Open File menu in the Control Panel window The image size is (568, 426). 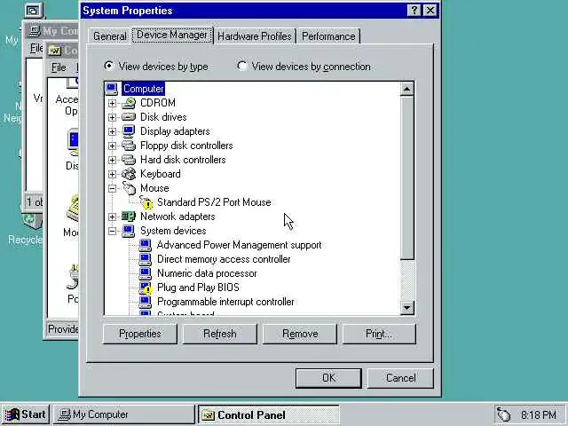[59, 67]
